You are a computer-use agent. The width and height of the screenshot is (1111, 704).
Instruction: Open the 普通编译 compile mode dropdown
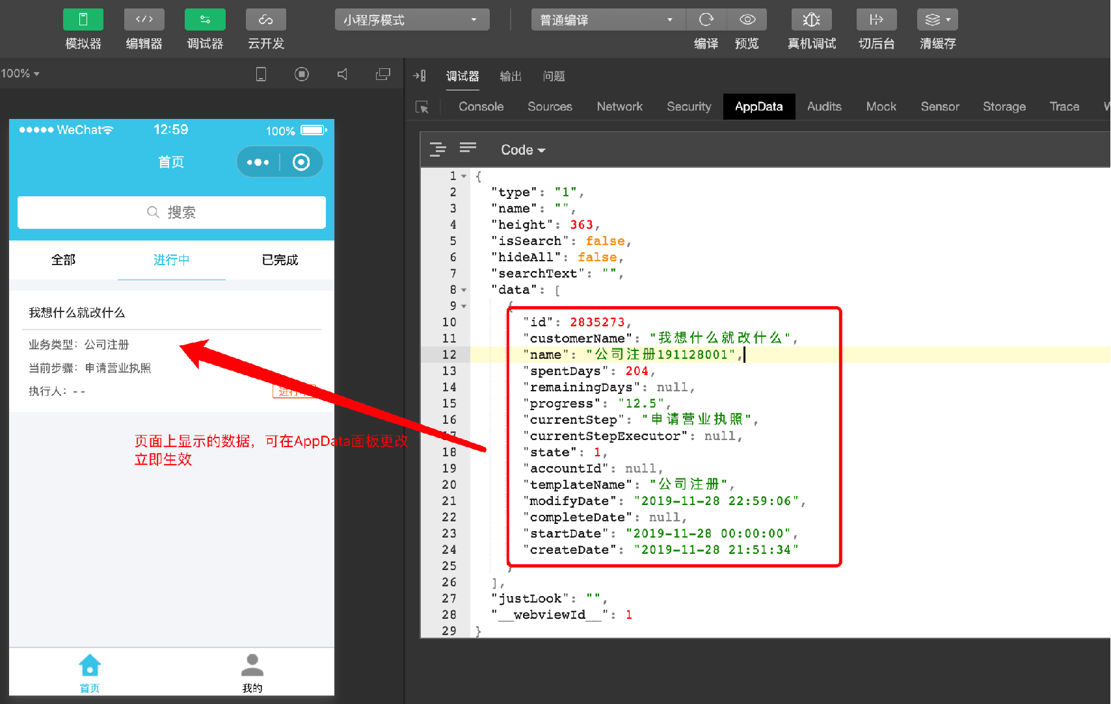pos(608,20)
